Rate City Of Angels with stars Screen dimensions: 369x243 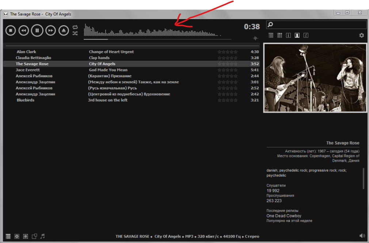click(228, 64)
